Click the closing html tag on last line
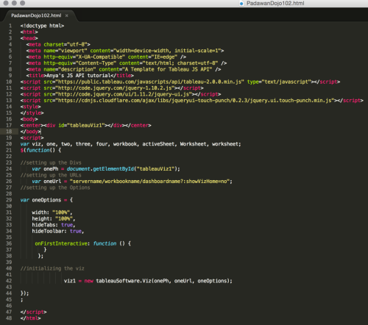 (x=31, y=318)
